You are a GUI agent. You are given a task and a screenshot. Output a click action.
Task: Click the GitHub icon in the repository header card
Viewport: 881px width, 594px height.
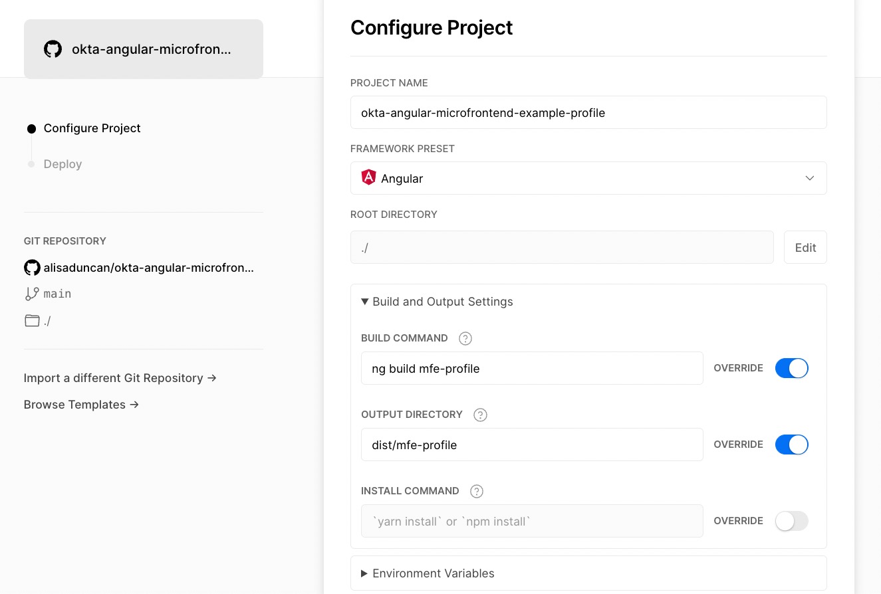tap(53, 49)
